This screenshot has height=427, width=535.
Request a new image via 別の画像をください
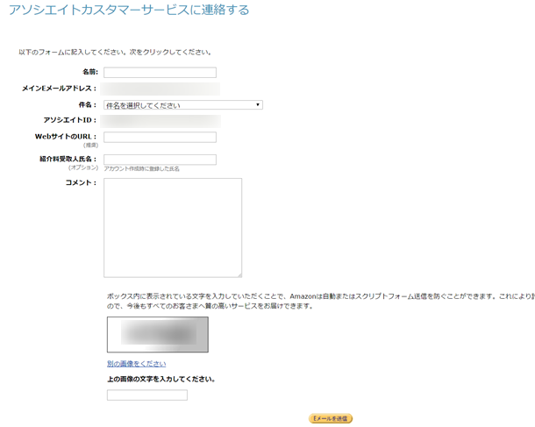pyautogui.click(x=136, y=363)
